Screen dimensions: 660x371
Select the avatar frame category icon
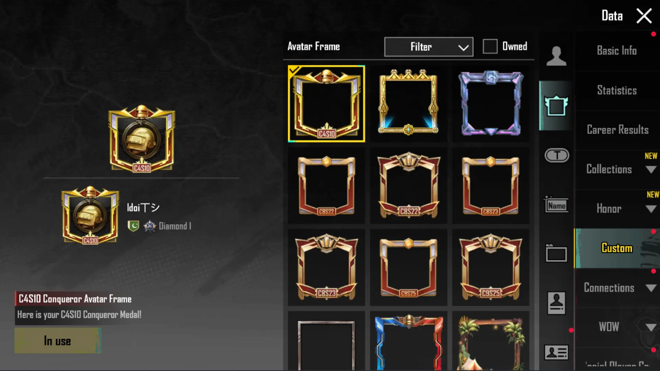[556, 106]
